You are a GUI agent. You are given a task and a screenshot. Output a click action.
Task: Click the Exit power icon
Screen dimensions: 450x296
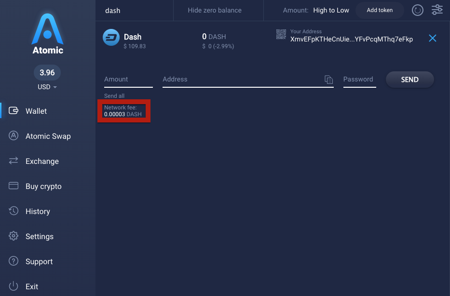[x=14, y=286]
